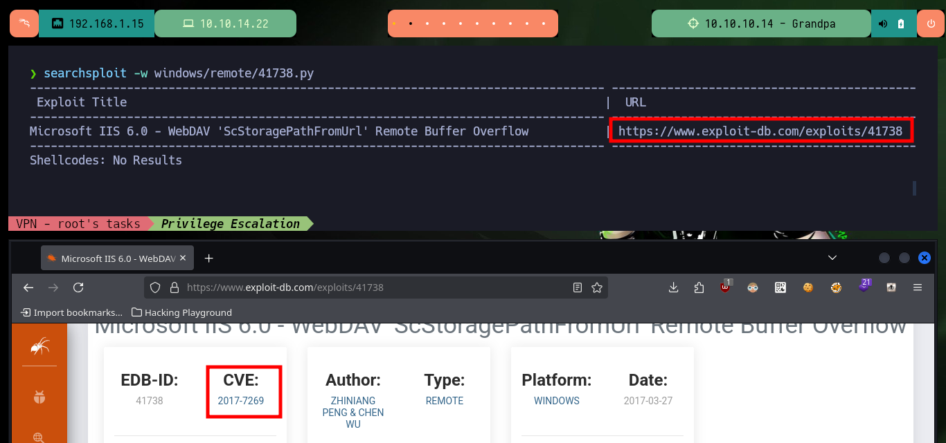Open a new browser tab
Screen dimensions: 946x443
[209, 258]
